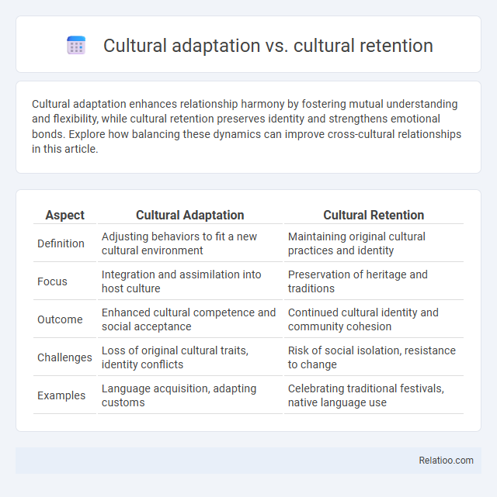
Task: Select the 'Cultural Retention' column header
Action: tap(374, 215)
